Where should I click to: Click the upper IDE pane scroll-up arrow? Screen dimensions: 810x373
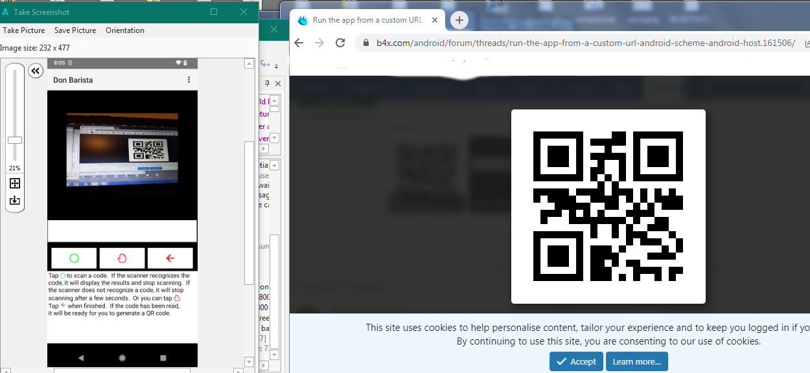pos(275,100)
